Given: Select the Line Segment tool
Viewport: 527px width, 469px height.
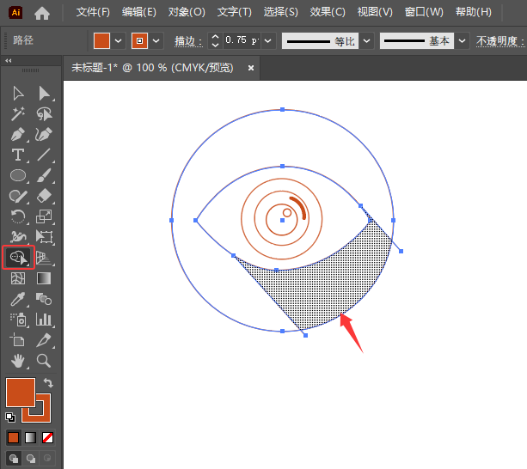Looking at the screenshot, I should pyautogui.click(x=44, y=155).
